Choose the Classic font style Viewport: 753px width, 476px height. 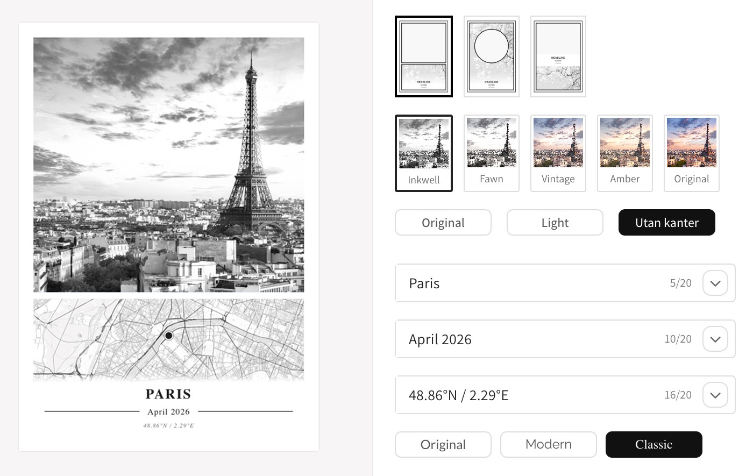tap(654, 444)
